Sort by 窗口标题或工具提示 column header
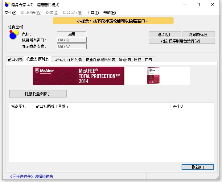 pyautogui.click(x=102, y=106)
